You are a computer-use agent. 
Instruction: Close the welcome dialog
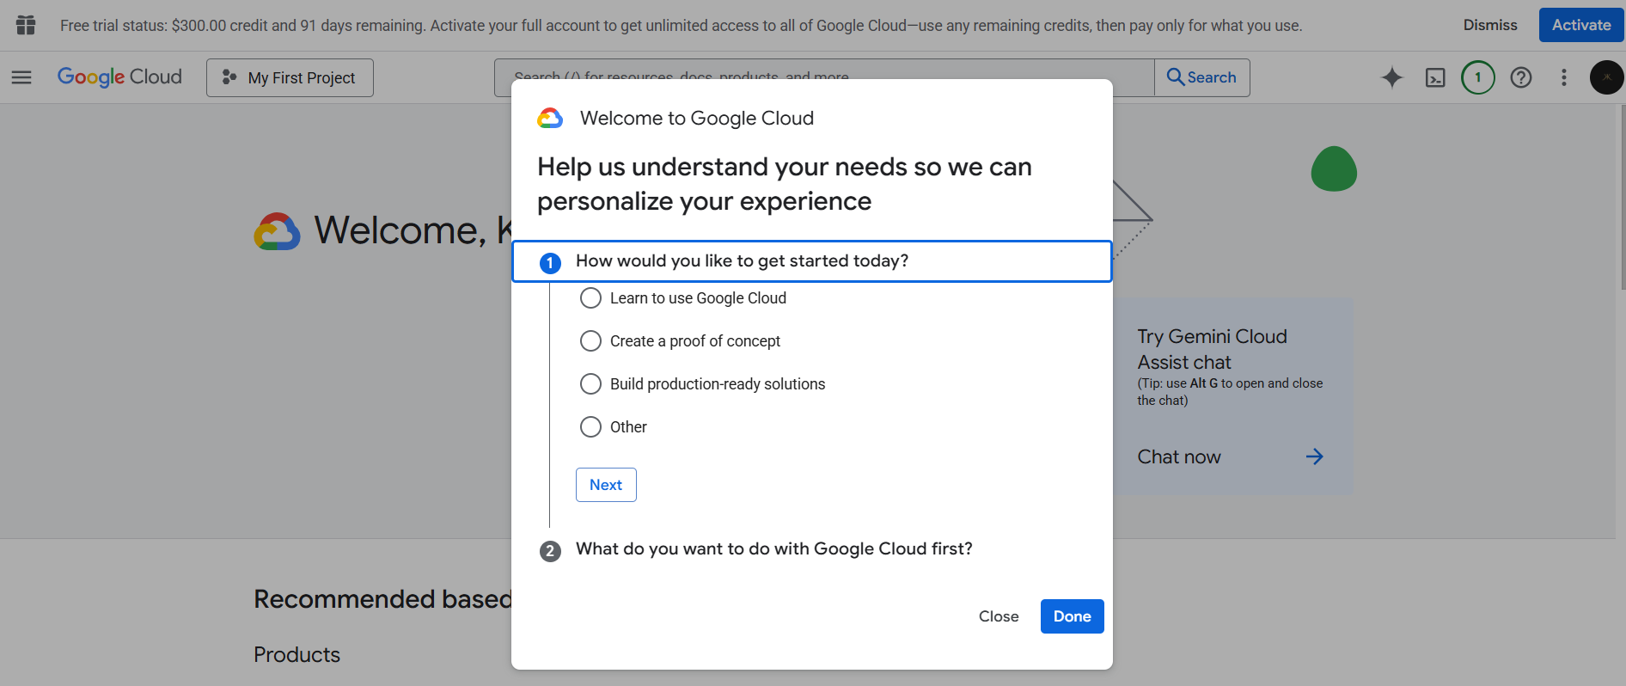pyautogui.click(x=999, y=616)
